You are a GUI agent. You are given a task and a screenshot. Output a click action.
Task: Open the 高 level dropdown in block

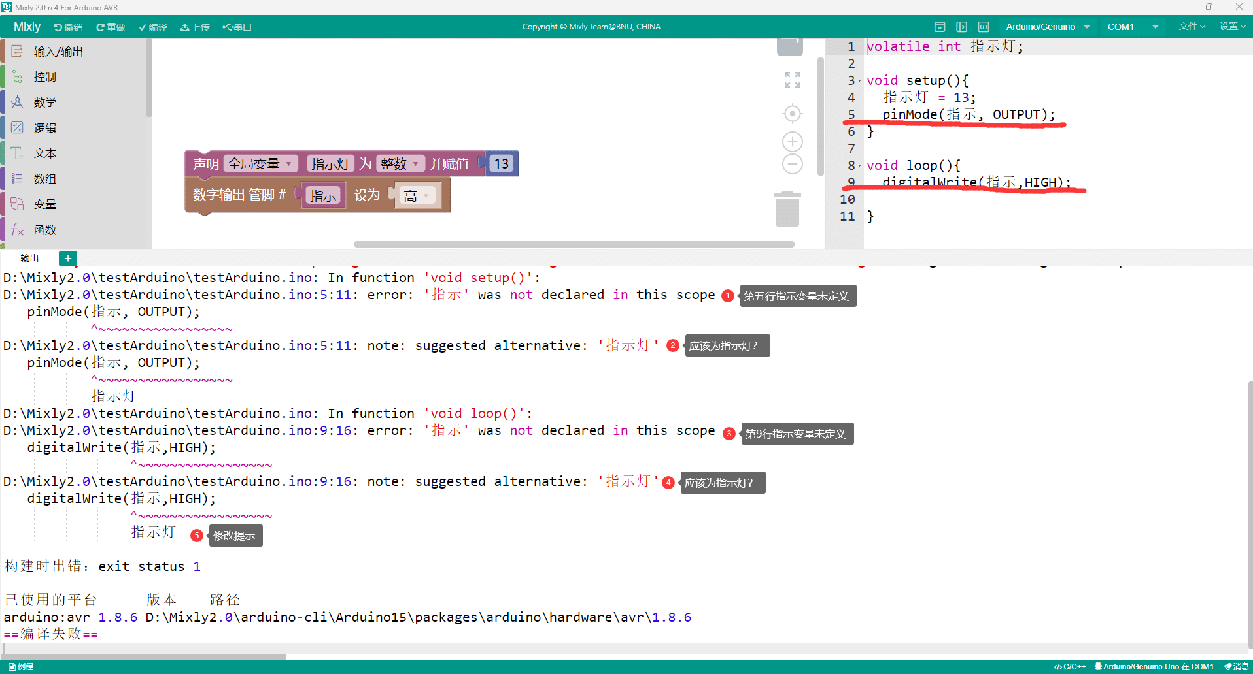pyautogui.click(x=417, y=196)
